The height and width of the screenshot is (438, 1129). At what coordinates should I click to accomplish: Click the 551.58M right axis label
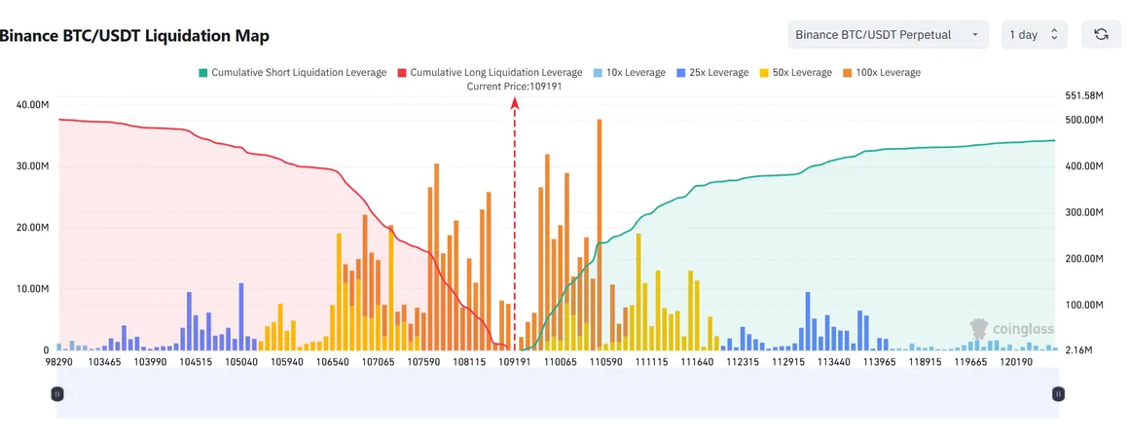pos(1083,95)
